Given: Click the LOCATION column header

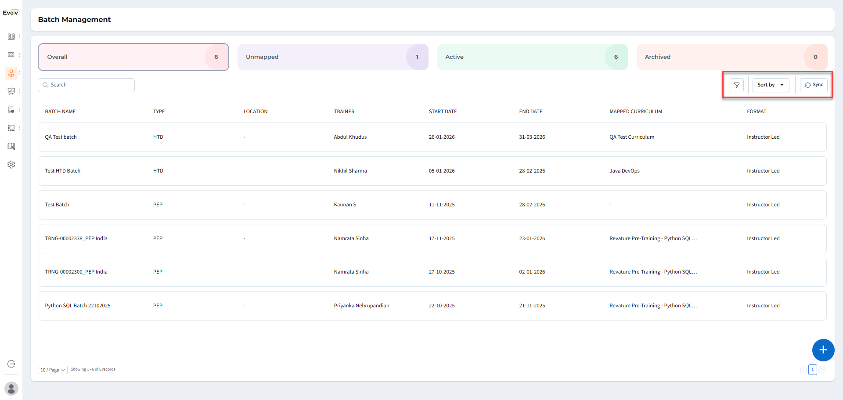Looking at the screenshot, I should [x=256, y=112].
